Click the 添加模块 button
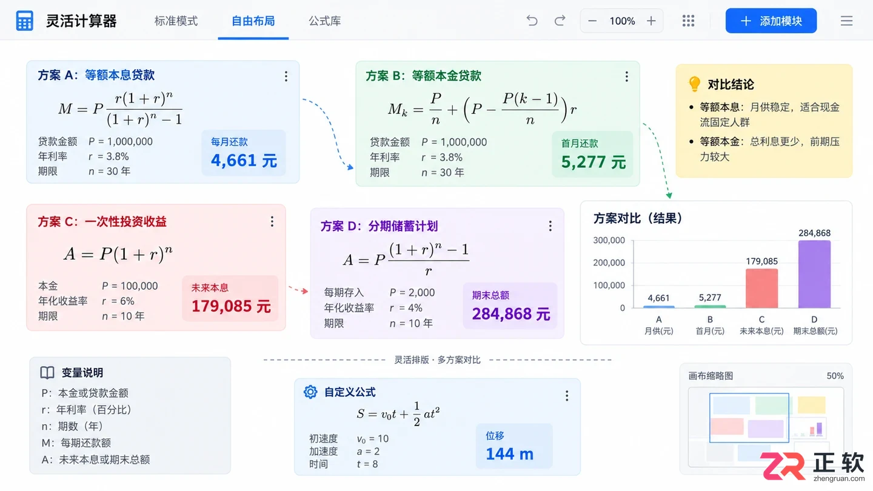Screen dimensions: 873x491 (x=771, y=21)
